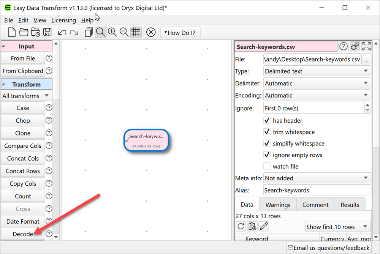This screenshot has width=380, height=254.
Task: Click the pencil edit icon in Data panel
Action: point(263,226)
